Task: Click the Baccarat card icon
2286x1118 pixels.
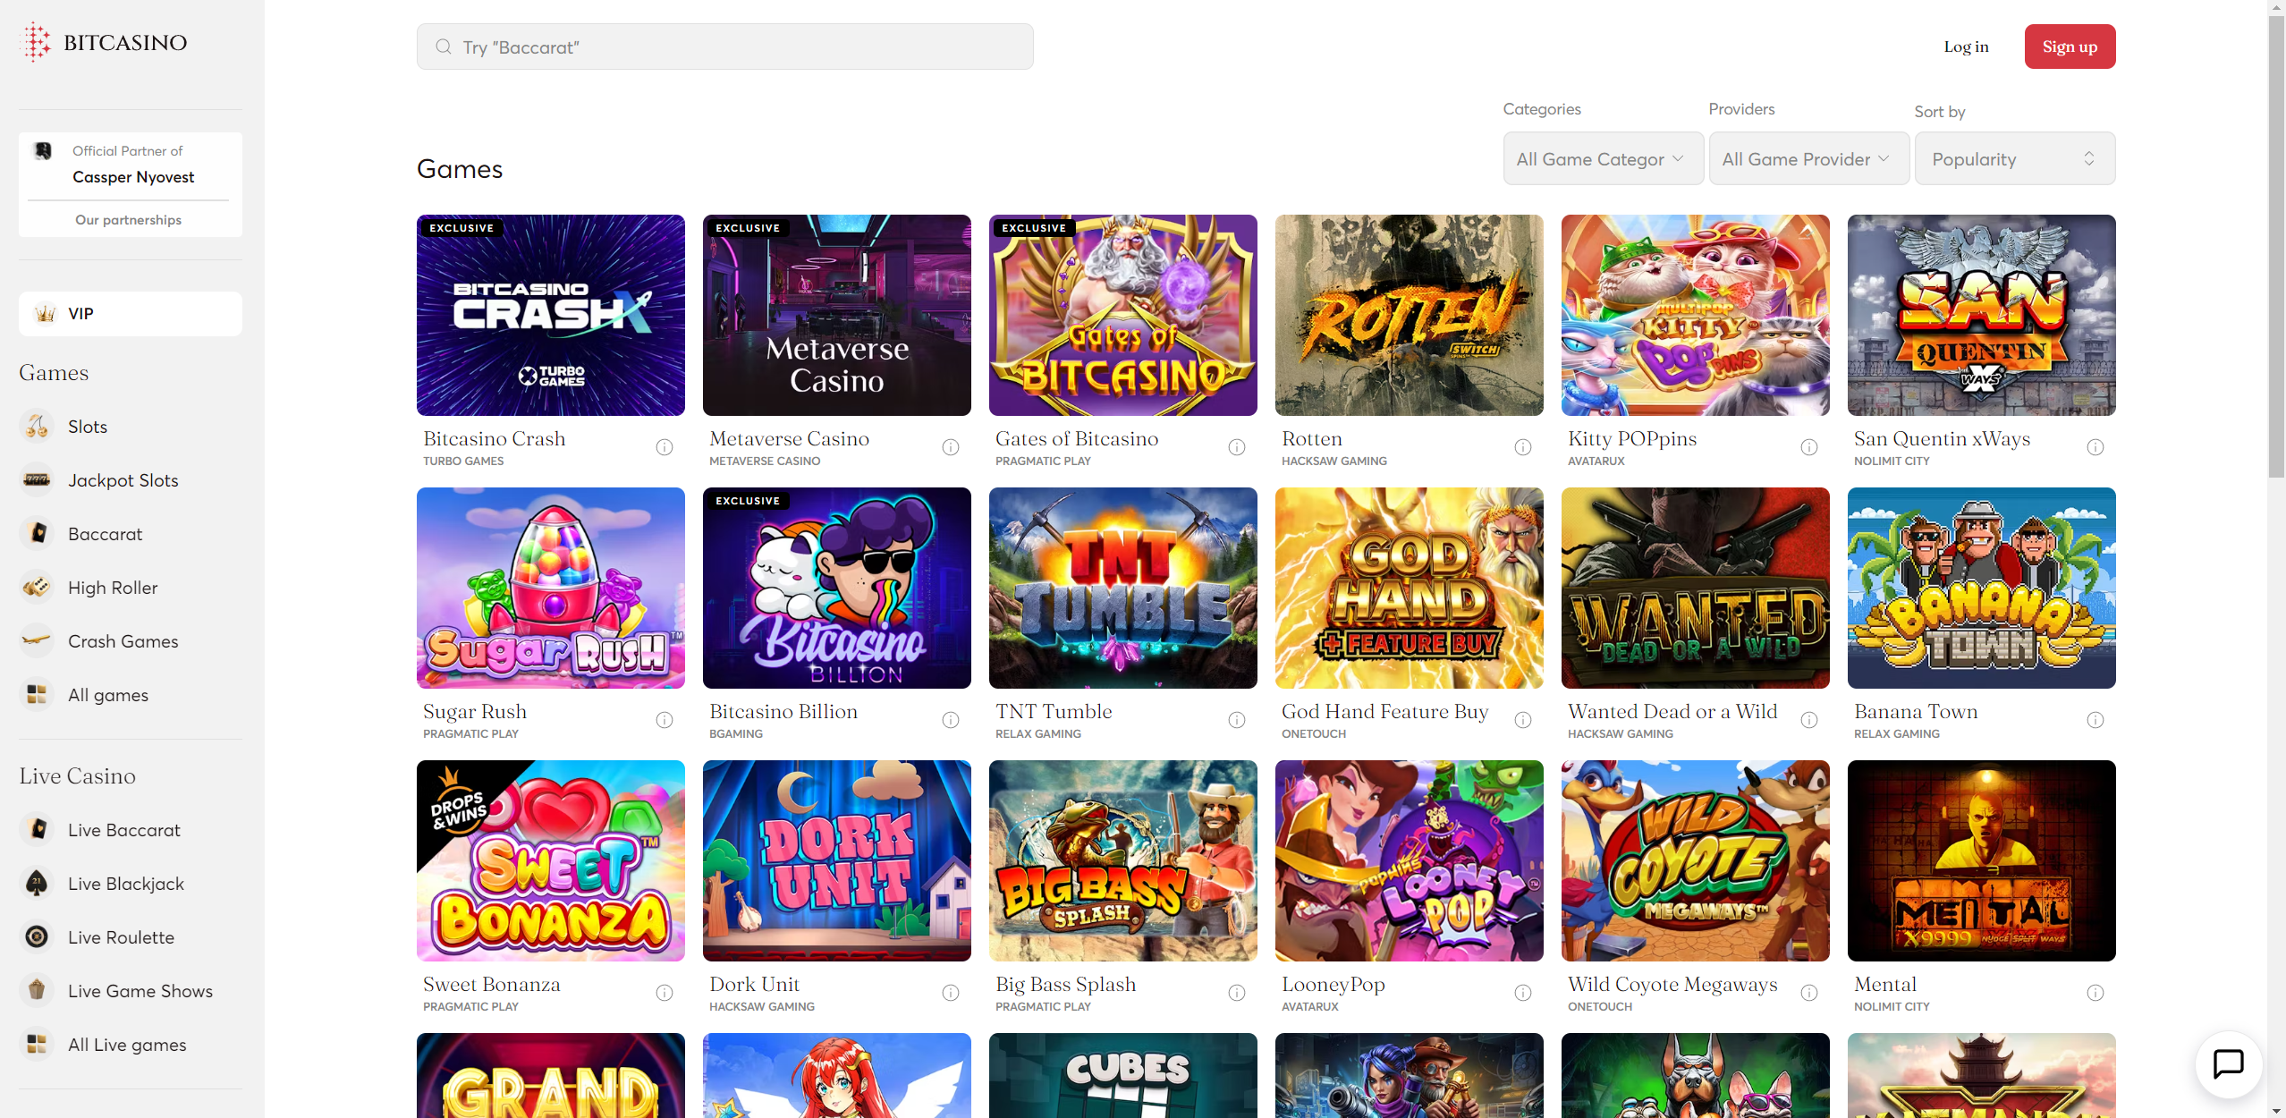Action: [x=37, y=534]
